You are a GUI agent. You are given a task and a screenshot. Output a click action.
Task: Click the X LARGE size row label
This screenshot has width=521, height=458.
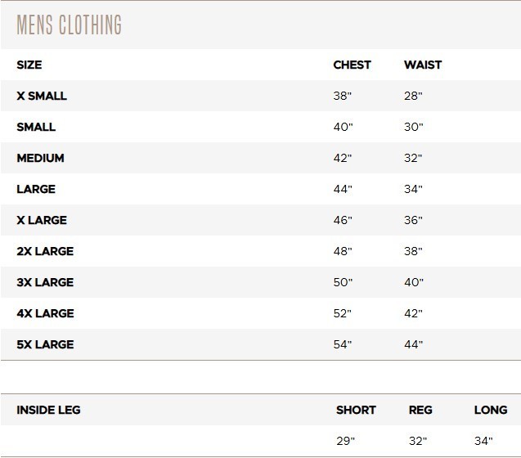pos(42,220)
